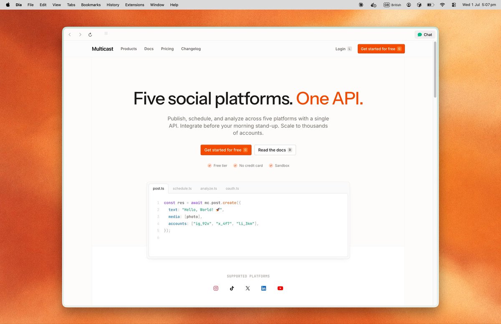Click the "li_3km" account id in code

tap(245, 224)
